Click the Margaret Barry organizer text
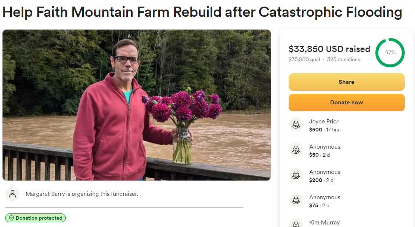Screen dimensions: 415x227 pyautogui.click(x=82, y=194)
